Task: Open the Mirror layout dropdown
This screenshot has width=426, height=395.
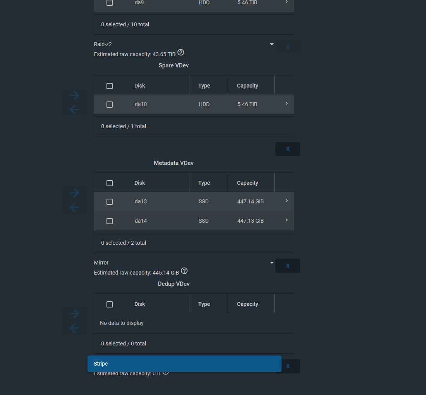Action: [271, 263]
